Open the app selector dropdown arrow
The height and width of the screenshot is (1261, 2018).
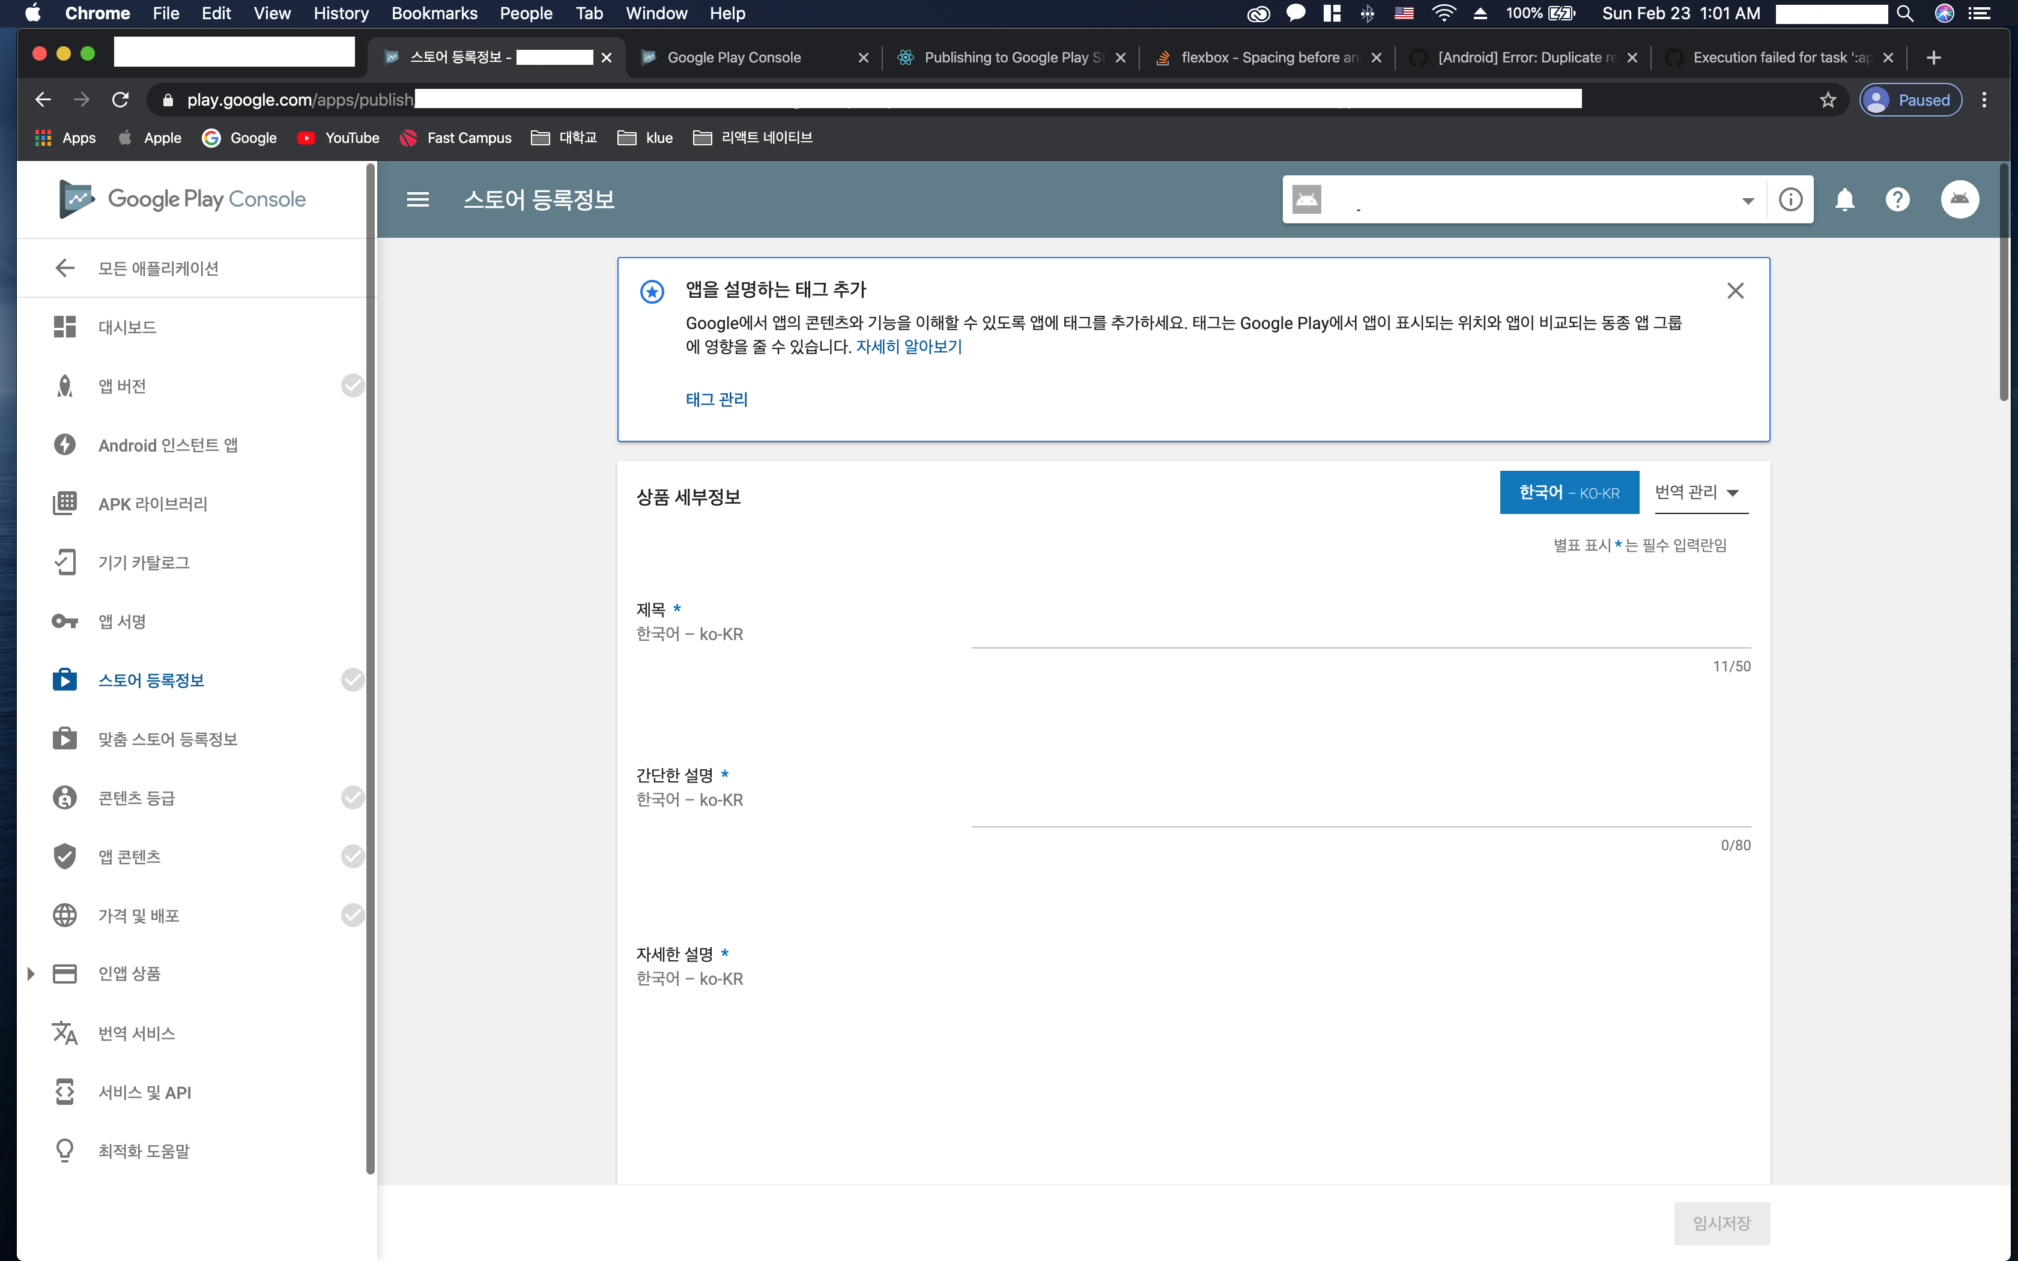pyautogui.click(x=1747, y=200)
